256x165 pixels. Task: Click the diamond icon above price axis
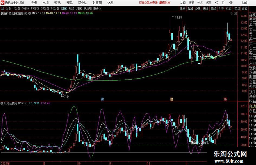(231, 13)
